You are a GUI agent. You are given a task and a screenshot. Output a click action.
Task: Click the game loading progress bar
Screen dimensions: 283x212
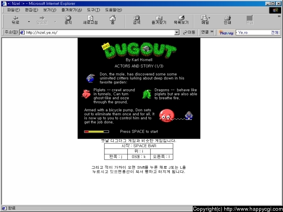[96, 132]
